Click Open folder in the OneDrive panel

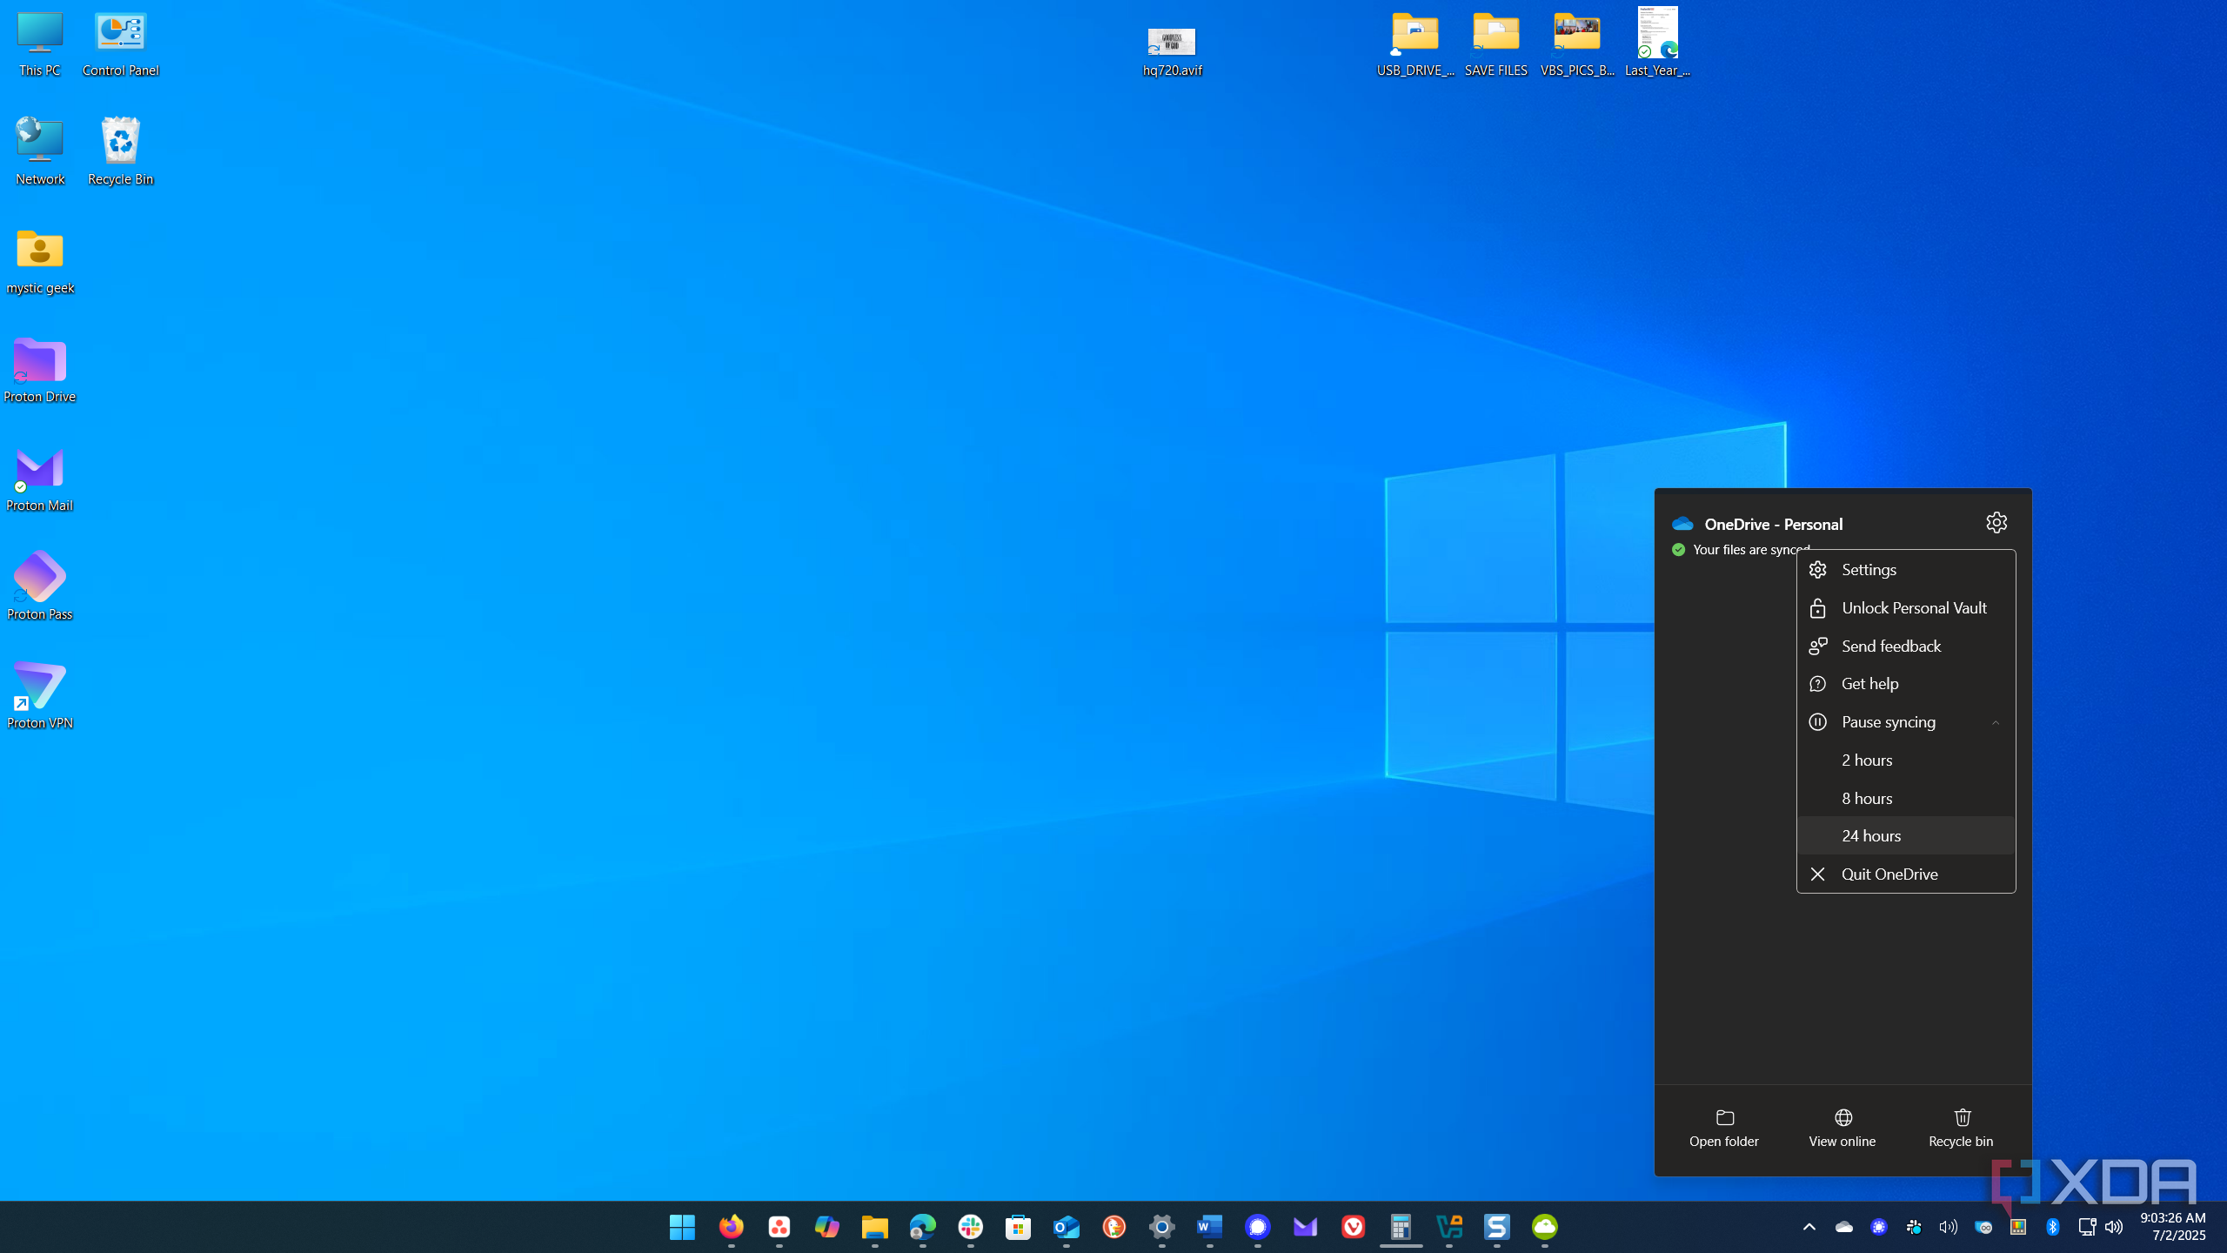click(x=1724, y=1128)
